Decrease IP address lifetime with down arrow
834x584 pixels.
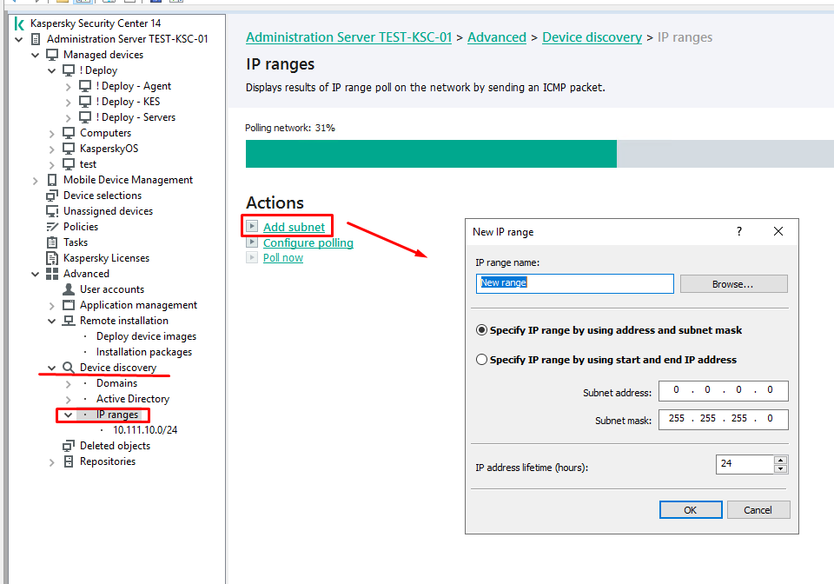coord(780,468)
